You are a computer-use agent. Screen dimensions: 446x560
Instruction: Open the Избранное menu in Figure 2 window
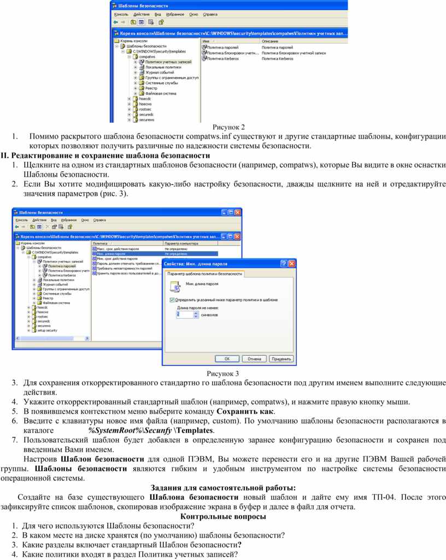[x=175, y=15]
